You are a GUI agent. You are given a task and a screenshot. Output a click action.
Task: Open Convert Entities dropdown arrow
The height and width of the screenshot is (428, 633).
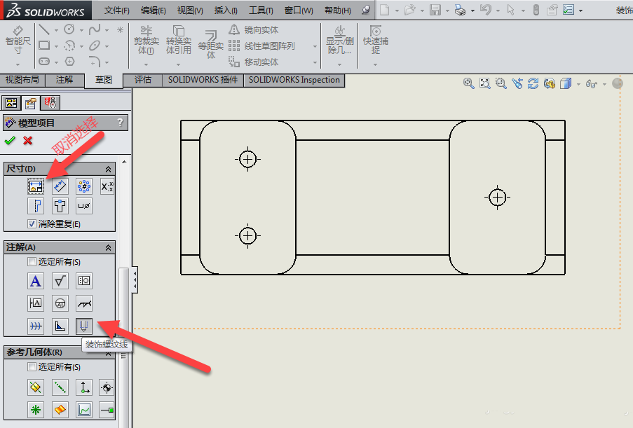click(179, 64)
